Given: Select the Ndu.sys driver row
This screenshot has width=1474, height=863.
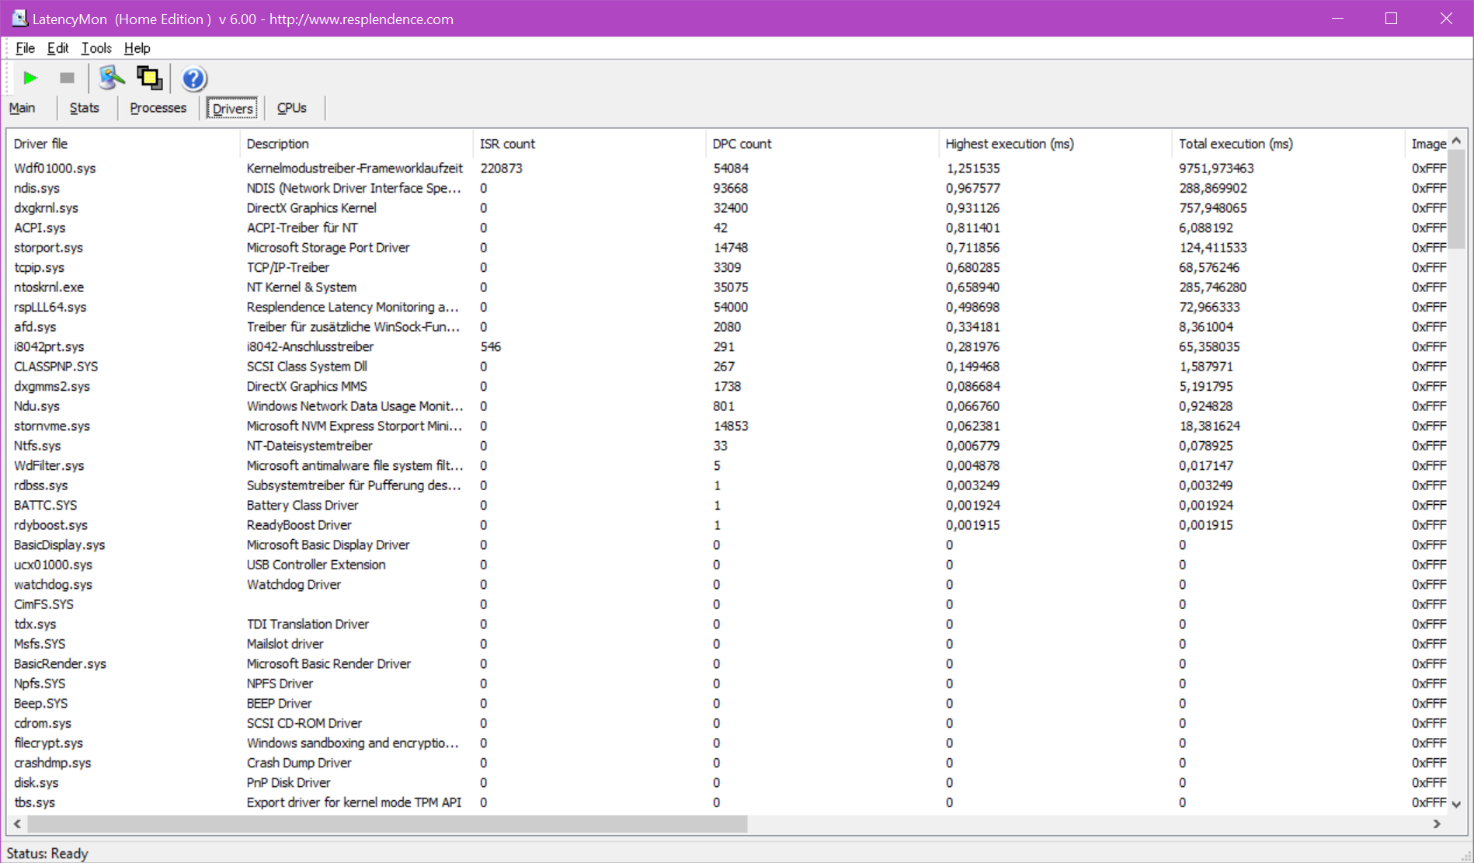Looking at the screenshot, I should (x=728, y=406).
